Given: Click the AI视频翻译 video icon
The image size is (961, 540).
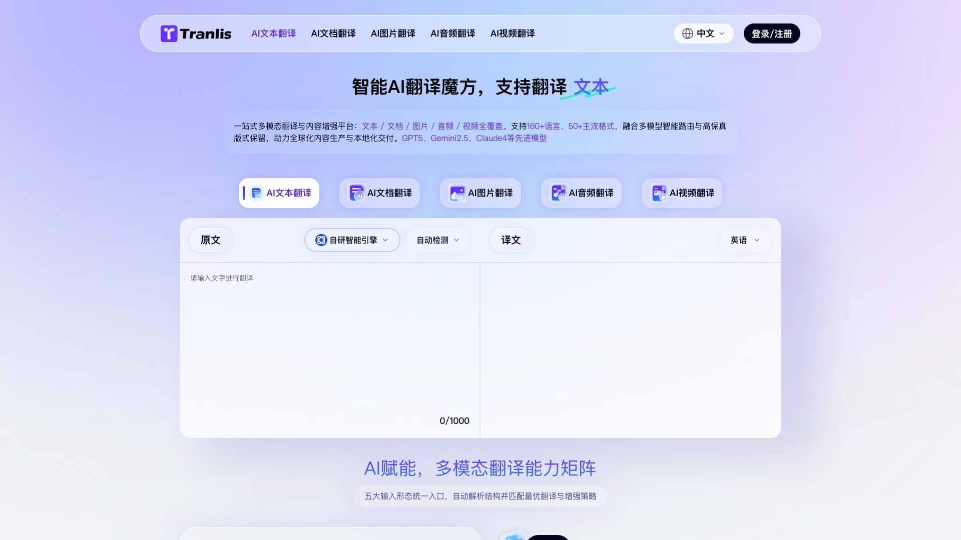Looking at the screenshot, I should tap(659, 193).
